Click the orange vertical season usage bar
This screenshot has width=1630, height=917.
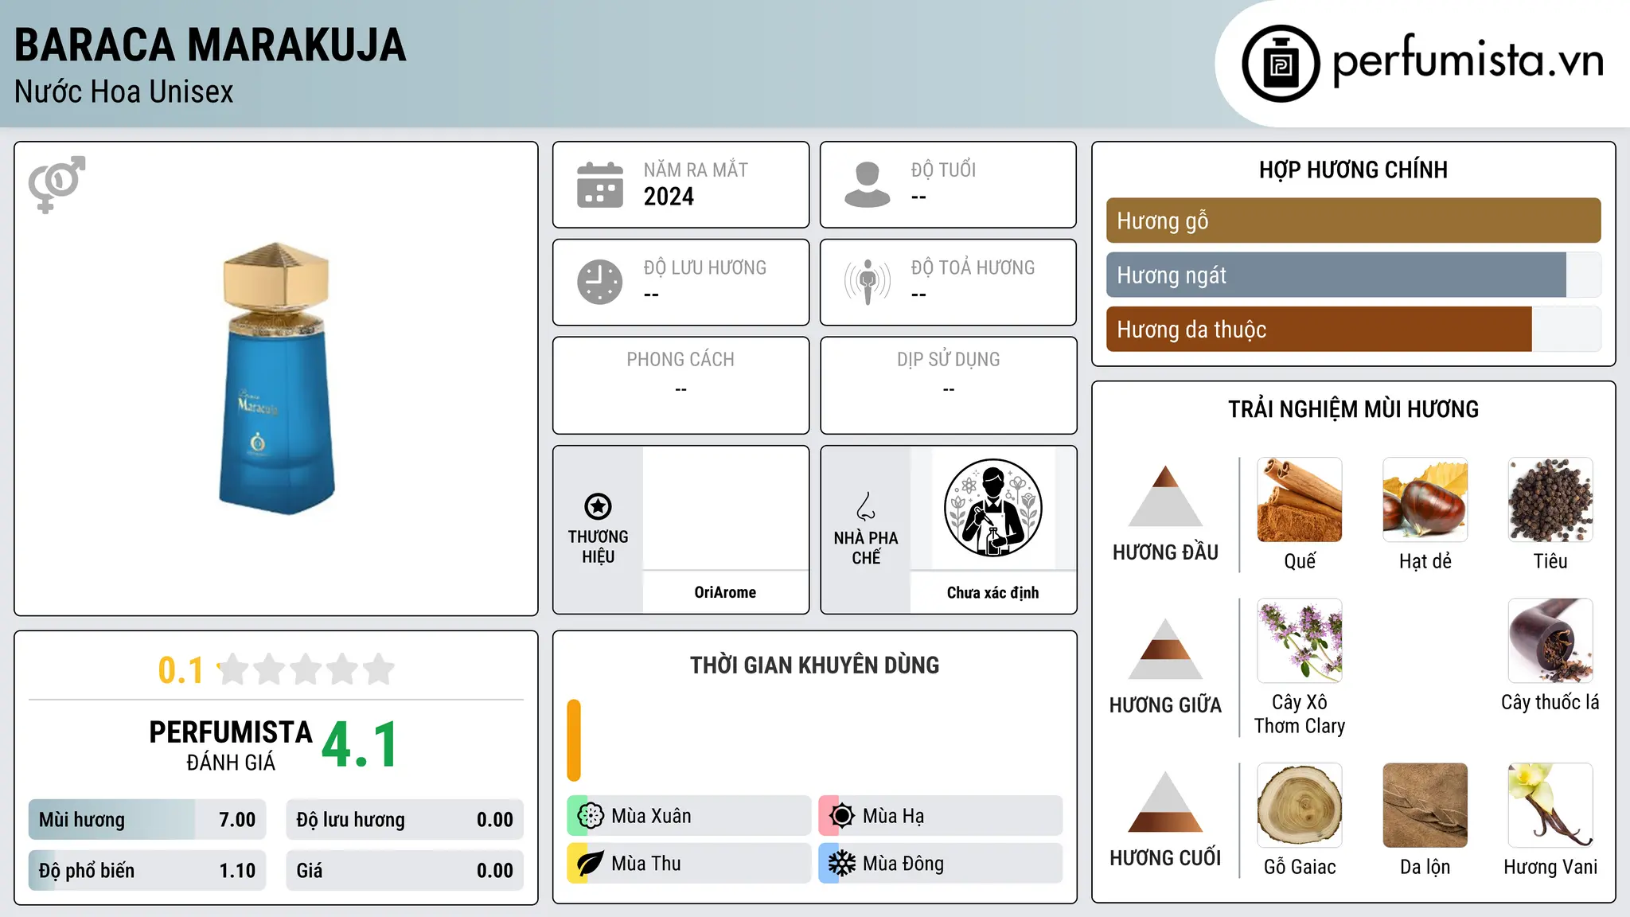[x=574, y=740]
